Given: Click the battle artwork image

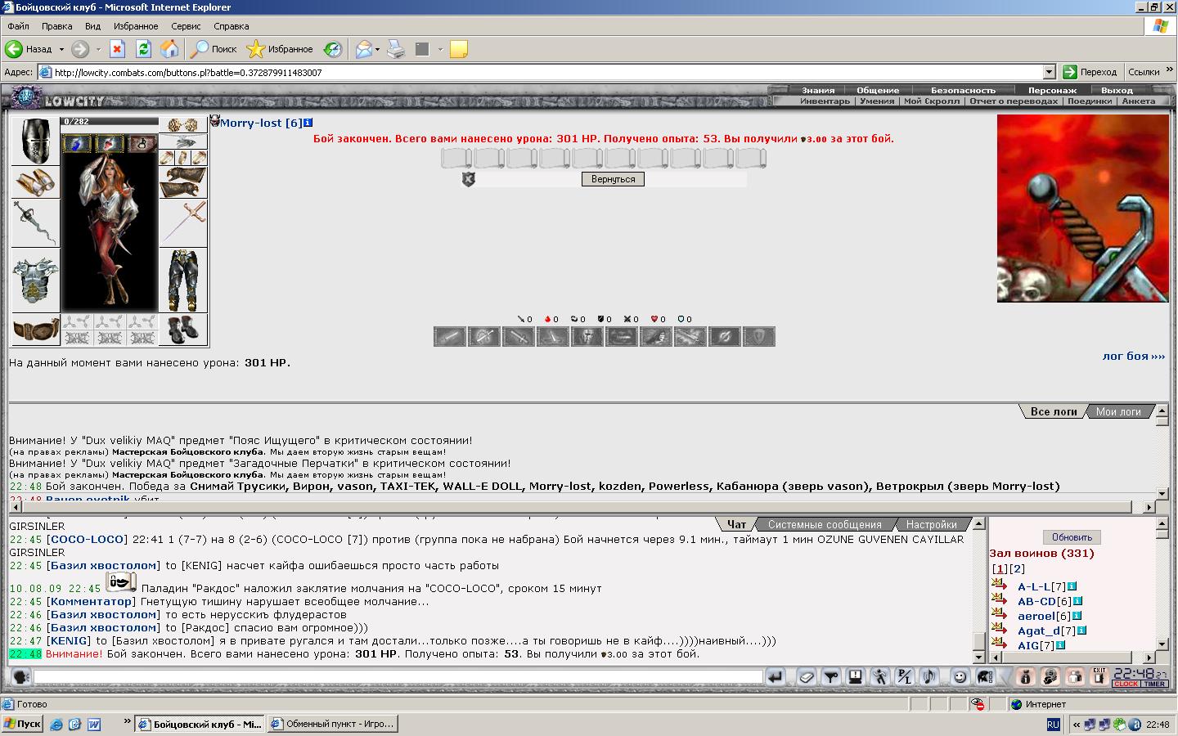Looking at the screenshot, I should pos(1082,209).
